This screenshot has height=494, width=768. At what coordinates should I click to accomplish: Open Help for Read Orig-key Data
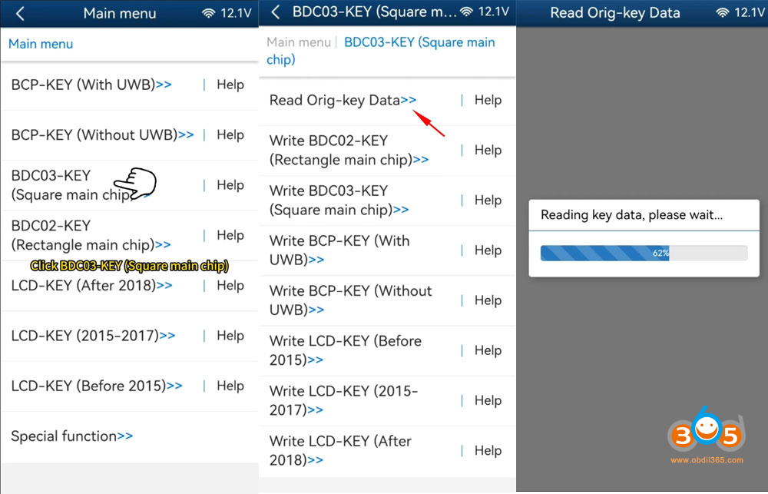click(488, 100)
